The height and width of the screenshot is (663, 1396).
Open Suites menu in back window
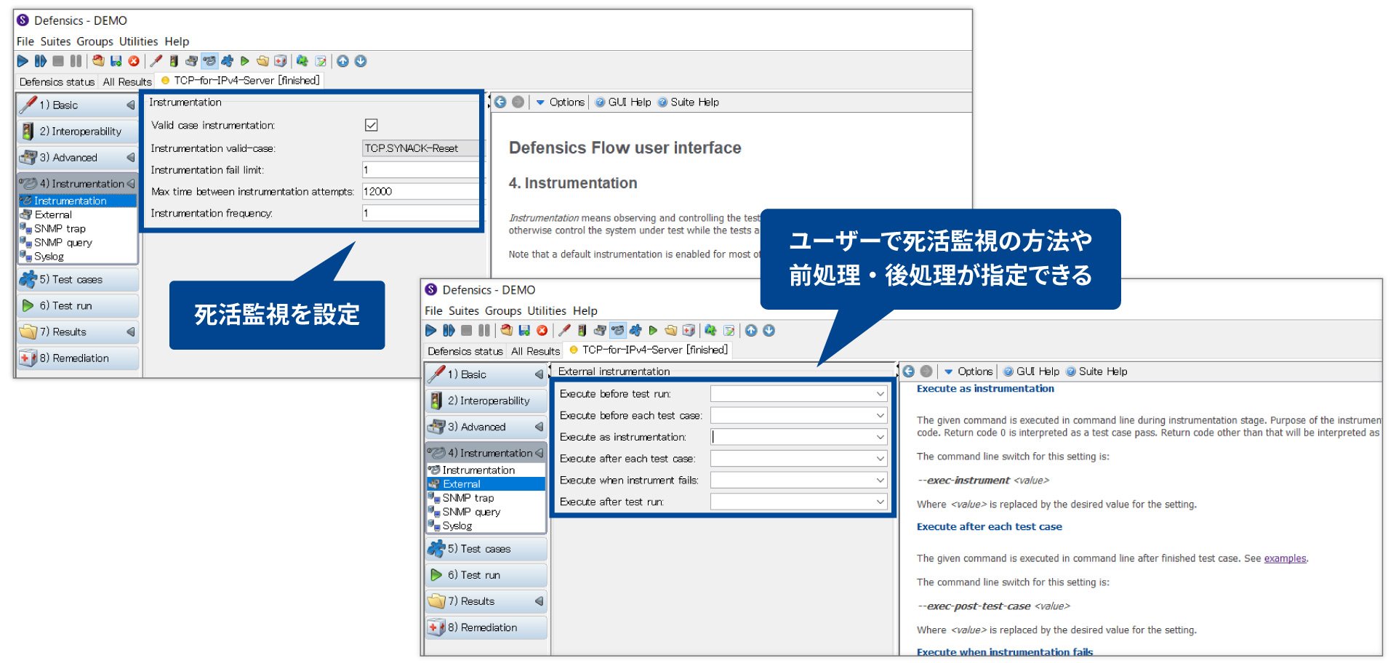click(56, 41)
